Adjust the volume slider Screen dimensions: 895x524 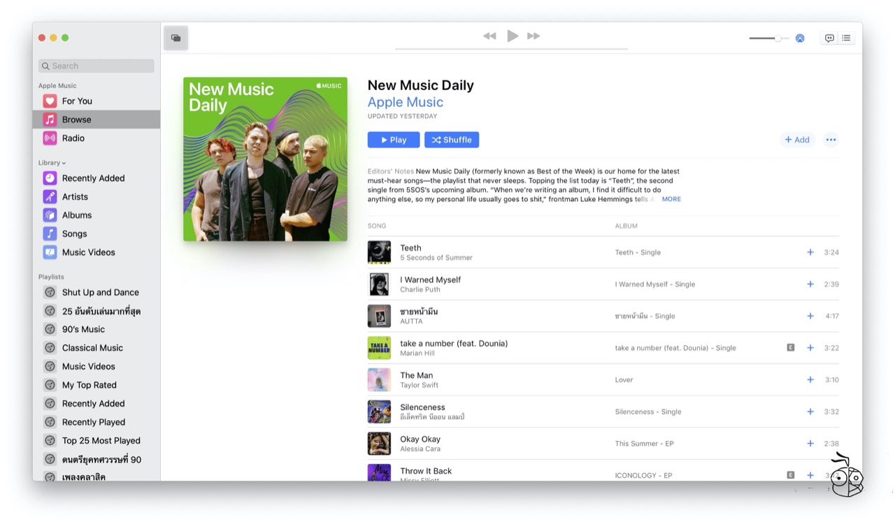point(769,38)
